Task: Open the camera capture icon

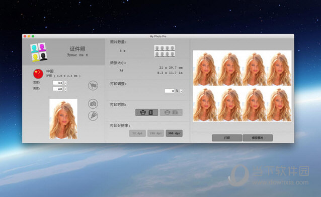Action: (93, 104)
